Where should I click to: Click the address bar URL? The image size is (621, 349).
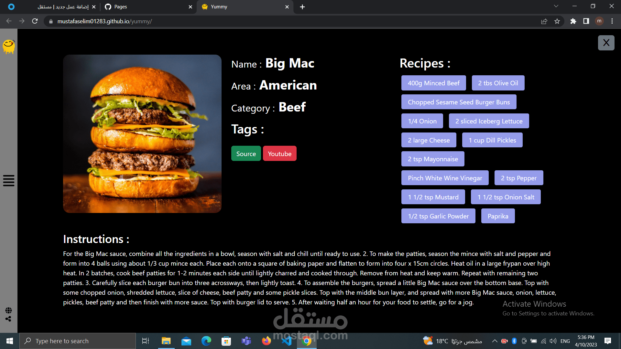pos(104,21)
